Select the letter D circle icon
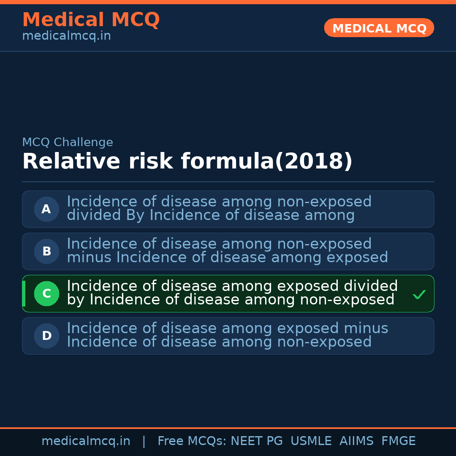 click(46, 336)
